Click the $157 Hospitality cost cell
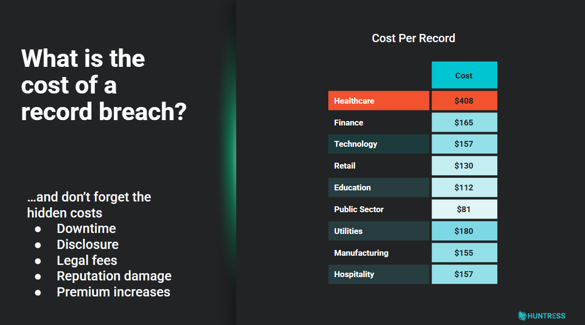585x325 pixels. (464, 274)
